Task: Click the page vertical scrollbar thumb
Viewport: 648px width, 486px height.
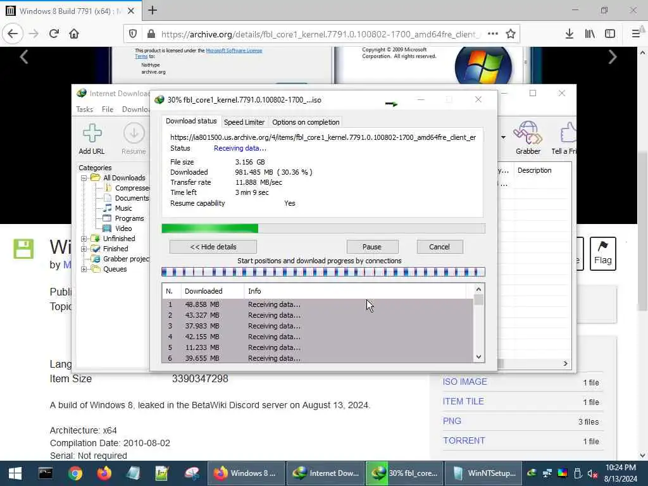Action: point(642,232)
